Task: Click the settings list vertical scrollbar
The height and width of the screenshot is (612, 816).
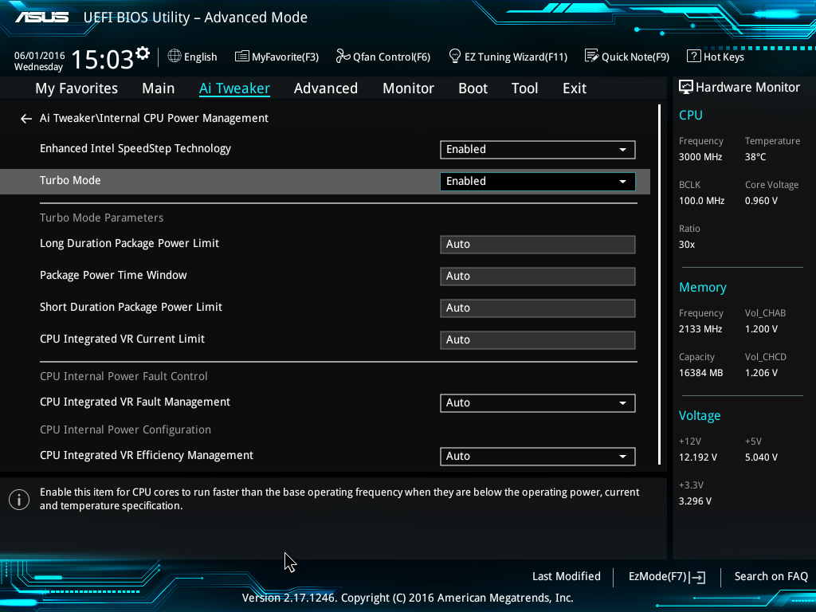Action: pos(659,284)
